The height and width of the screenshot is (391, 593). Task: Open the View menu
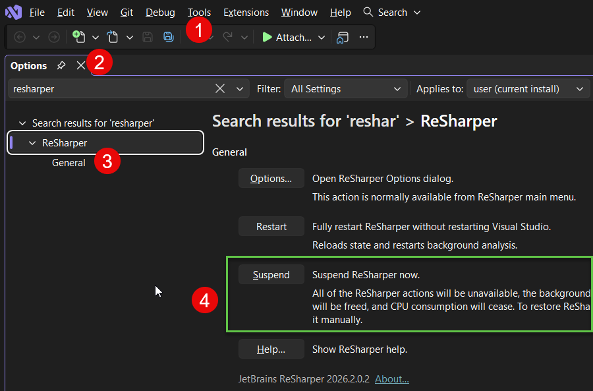[98, 13]
